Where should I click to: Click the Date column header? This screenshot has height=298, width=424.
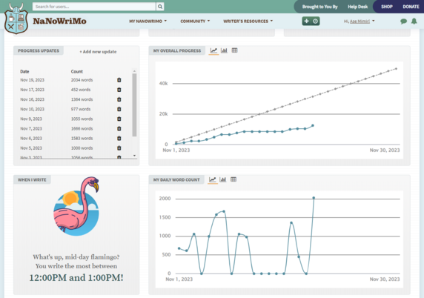(x=24, y=71)
